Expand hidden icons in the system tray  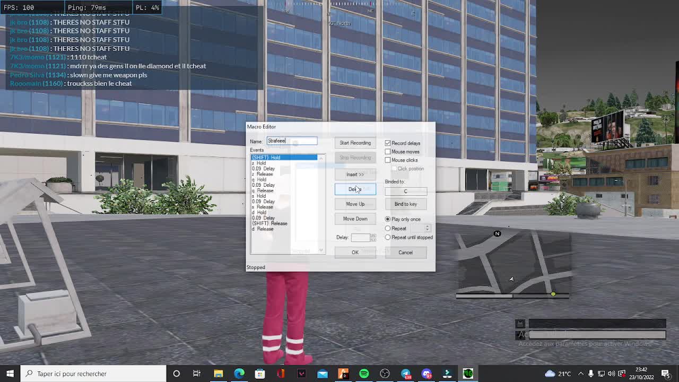581,374
